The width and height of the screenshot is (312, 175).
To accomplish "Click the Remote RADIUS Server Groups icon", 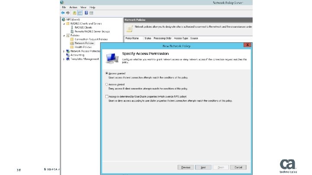I will 72,32.
